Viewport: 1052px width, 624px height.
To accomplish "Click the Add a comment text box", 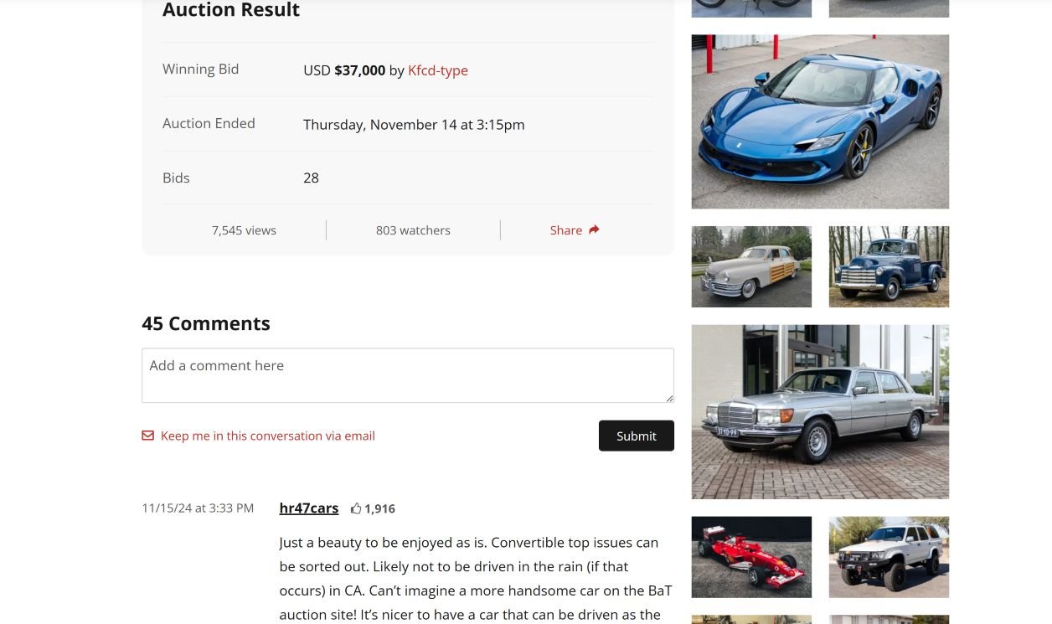I will [408, 375].
